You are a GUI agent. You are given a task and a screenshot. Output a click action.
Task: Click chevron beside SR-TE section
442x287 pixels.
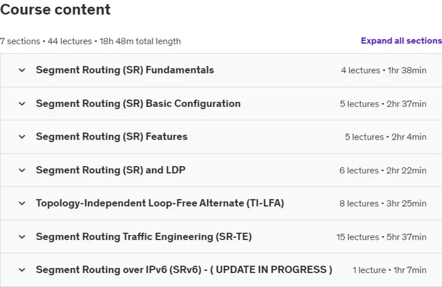pos(22,237)
